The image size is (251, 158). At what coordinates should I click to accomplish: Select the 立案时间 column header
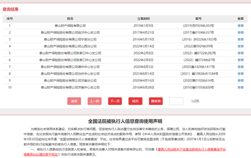(x=143, y=19)
